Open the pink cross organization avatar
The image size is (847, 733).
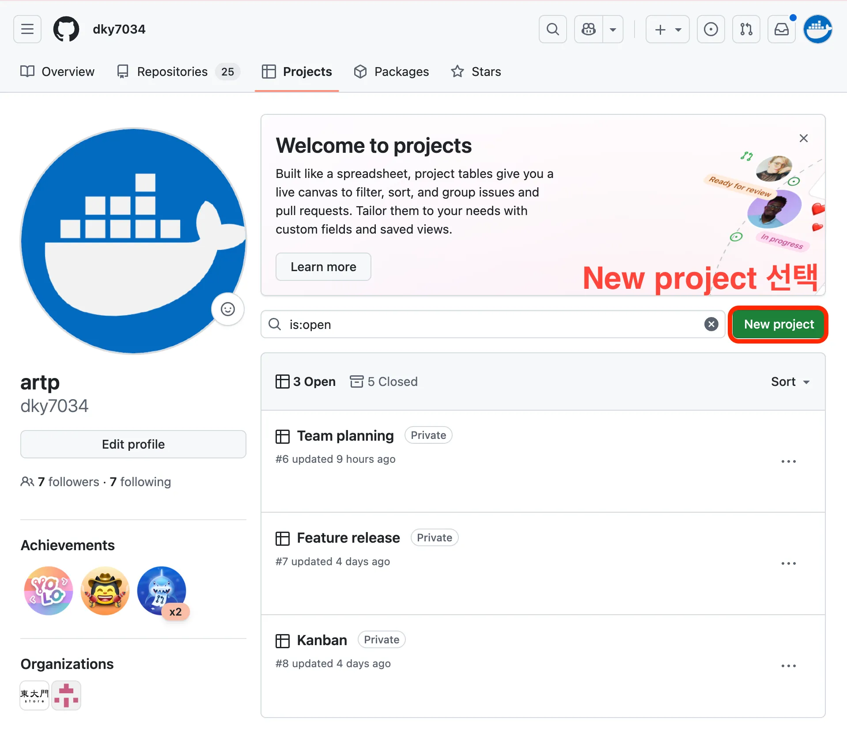tap(66, 695)
